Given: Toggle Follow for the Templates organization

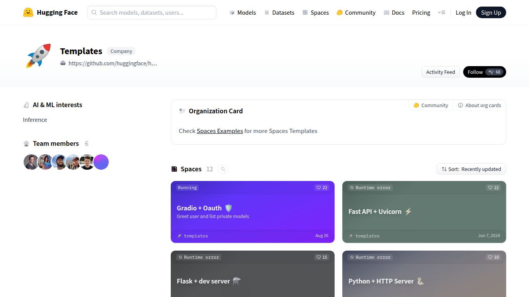Looking at the screenshot, I should point(484,72).
